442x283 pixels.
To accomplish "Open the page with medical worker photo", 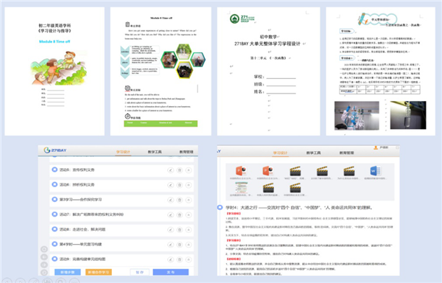I will coord(381,71).
